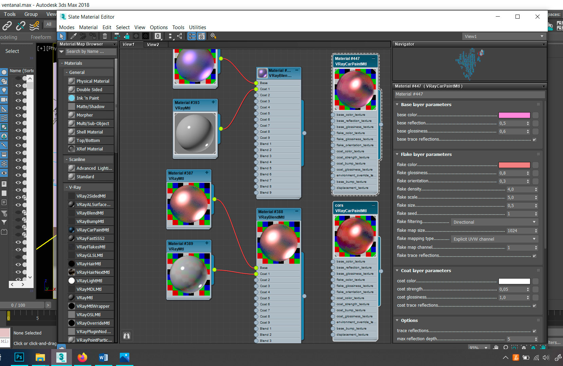Toggle the Parameter Editor panel icon
The image size is (563, 366).
coord(202,36)
